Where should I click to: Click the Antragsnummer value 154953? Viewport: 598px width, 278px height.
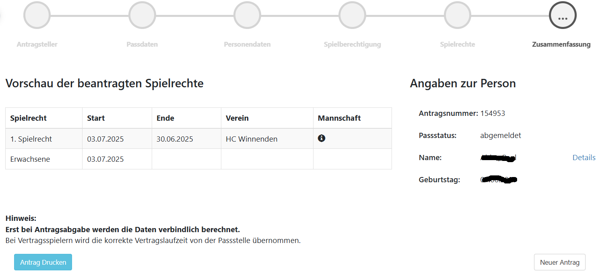tap(493, 113)
